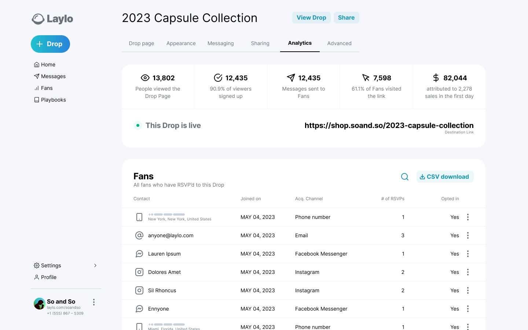Click the Home icon in sidebar
Screen dimensions: 528x330
click(x=37, y=65)
